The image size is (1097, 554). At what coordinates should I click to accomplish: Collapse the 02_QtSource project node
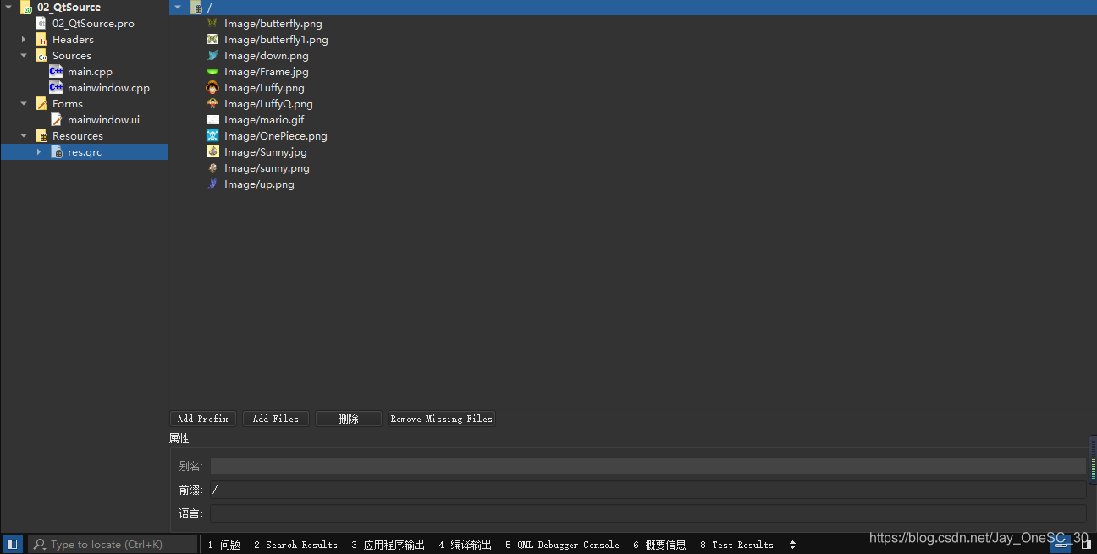pyautogui.click(x=8, y=8)
